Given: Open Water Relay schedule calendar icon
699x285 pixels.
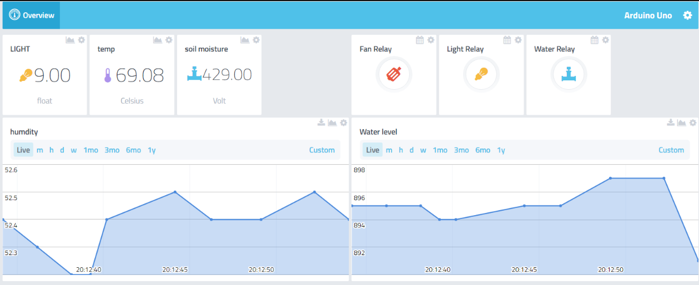Looking at the screenshot, I should click(595, 40).
